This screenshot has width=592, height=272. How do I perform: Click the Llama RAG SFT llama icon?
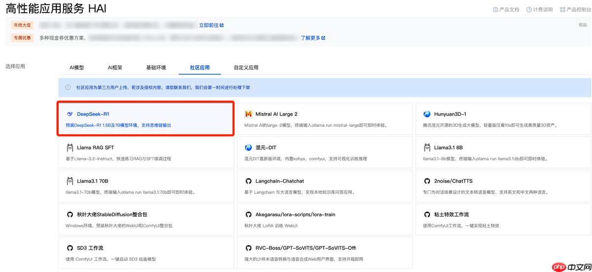[x=70, y=148]
